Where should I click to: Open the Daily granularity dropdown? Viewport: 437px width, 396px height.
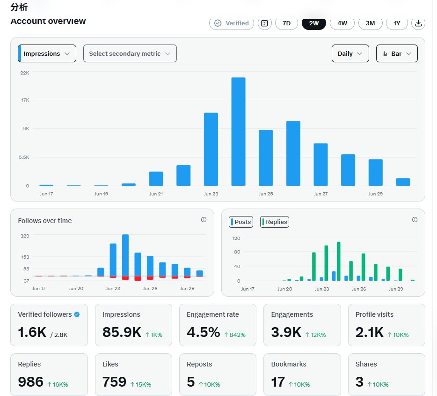(x=350, y=53)
